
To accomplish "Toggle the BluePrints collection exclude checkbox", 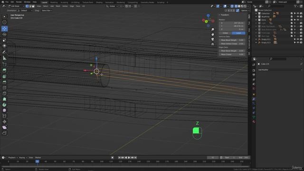I will (292, 17).
